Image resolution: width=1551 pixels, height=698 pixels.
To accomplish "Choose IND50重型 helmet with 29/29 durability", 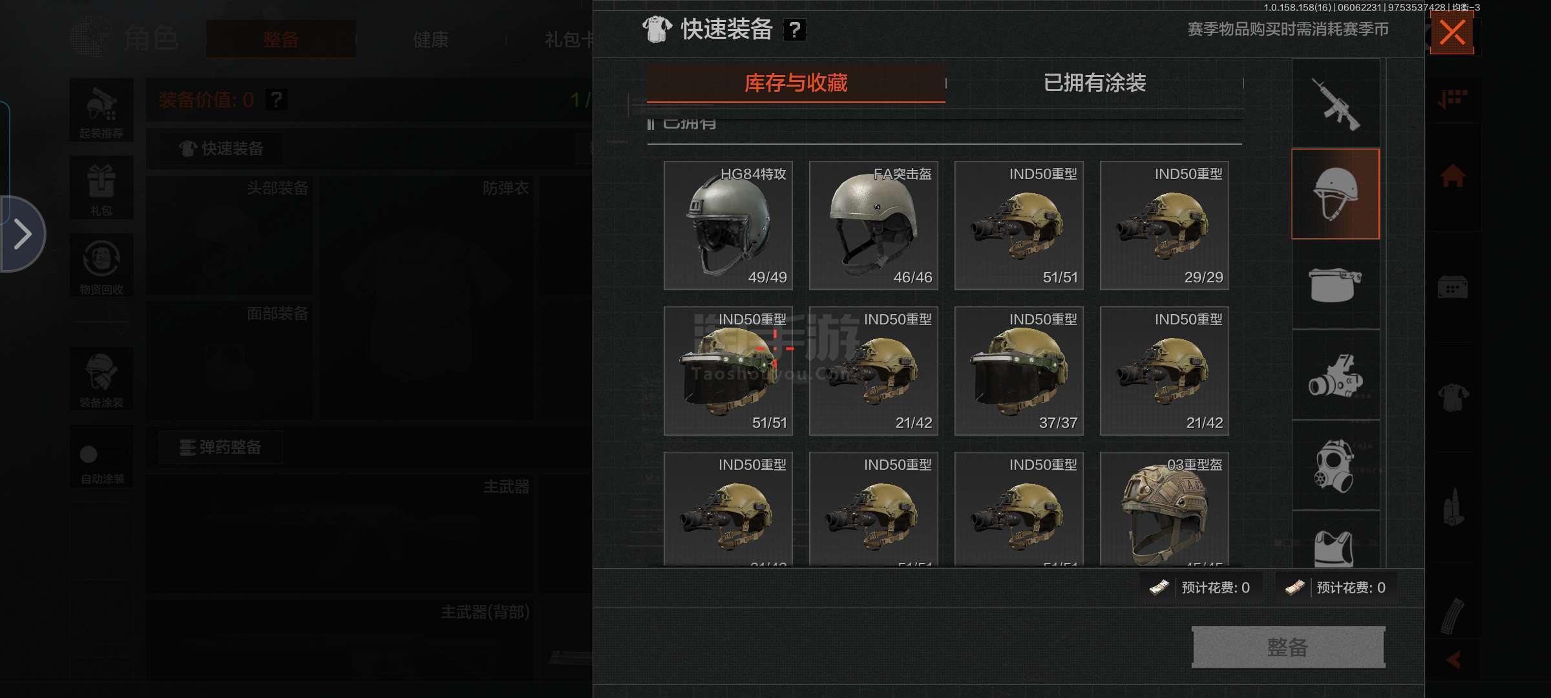I will coord(1164,226).
